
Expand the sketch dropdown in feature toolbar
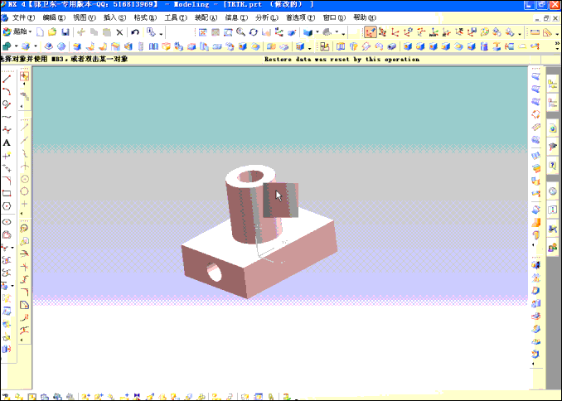16,46
